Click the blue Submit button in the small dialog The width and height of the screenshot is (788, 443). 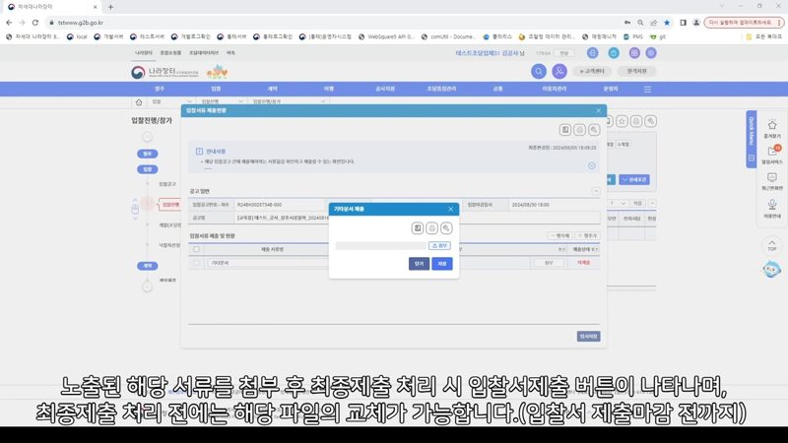click(x=442, y=264)
